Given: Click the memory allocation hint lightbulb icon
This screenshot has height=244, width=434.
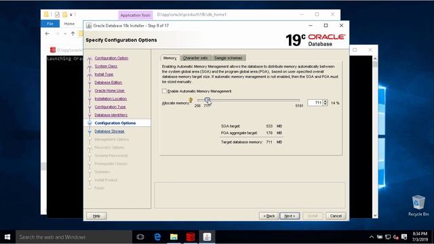Looking at the screenshot, I should coord(191,100).
